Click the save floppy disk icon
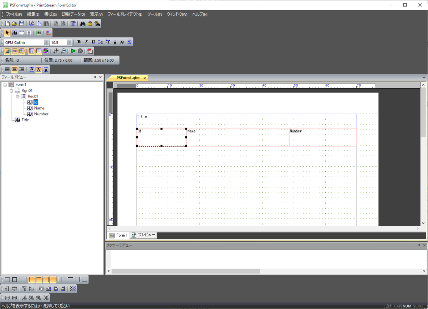Screen dimensions: 428x309 (21, 23)
